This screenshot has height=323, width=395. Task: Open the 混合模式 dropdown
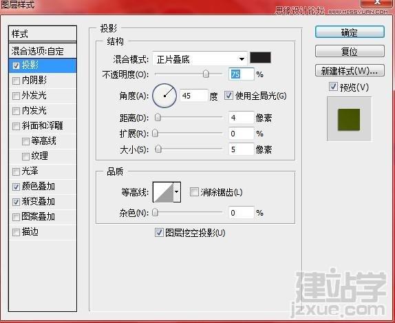click(200, 59)
